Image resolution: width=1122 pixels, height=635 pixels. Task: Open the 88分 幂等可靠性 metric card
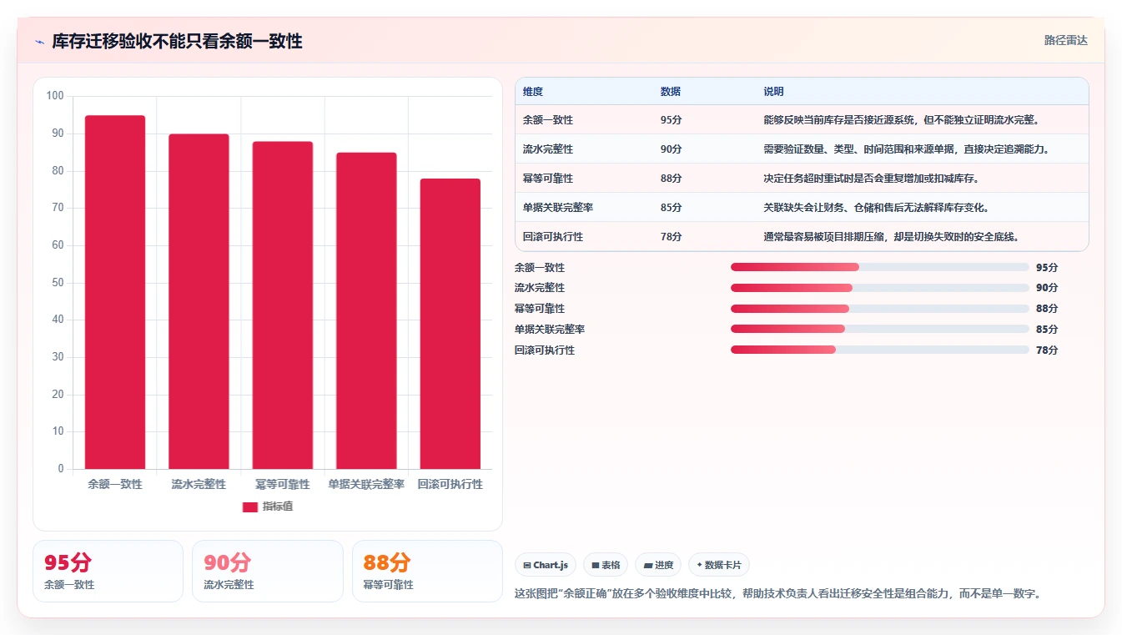(427, 571)
